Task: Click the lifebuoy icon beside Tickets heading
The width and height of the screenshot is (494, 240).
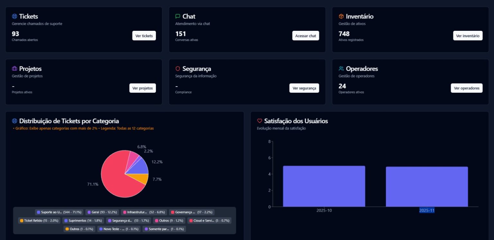Action: [x=14, y=16]
